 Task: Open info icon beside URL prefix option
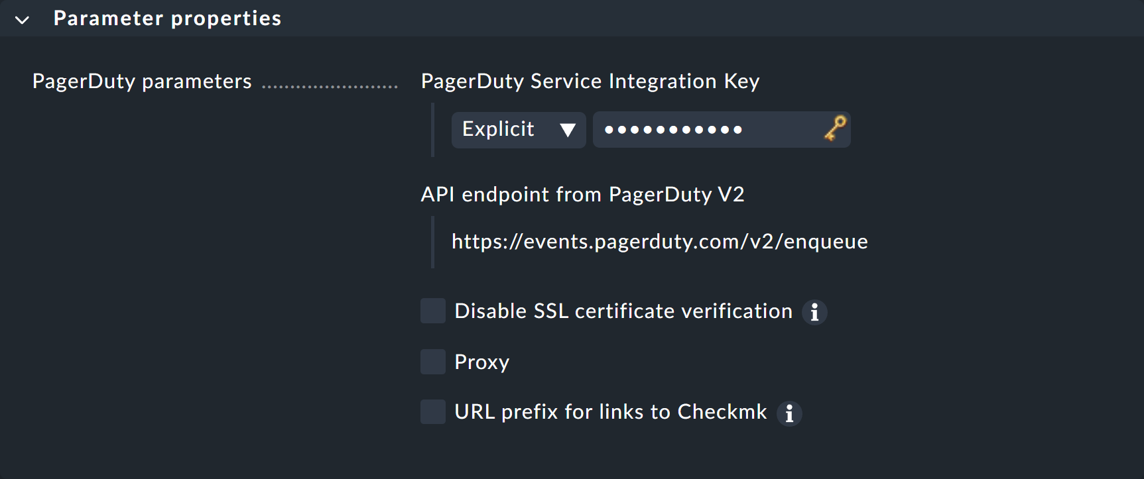tap(789, 413)
